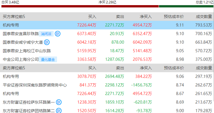The width and height of the screenshot is (214, 113).
Task: Click 净买入 column header in buyer table
Action: 146,17
